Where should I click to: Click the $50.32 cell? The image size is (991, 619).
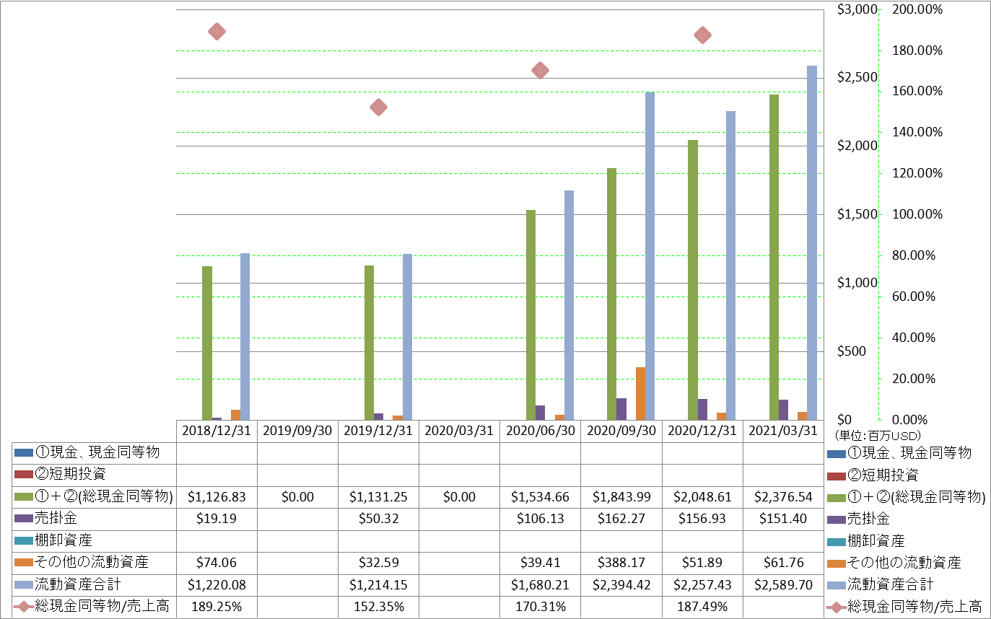(378, 519)
